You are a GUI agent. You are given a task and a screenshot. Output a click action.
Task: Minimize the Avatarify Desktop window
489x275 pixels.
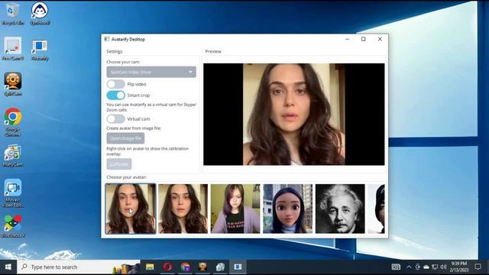coord(347,39)
